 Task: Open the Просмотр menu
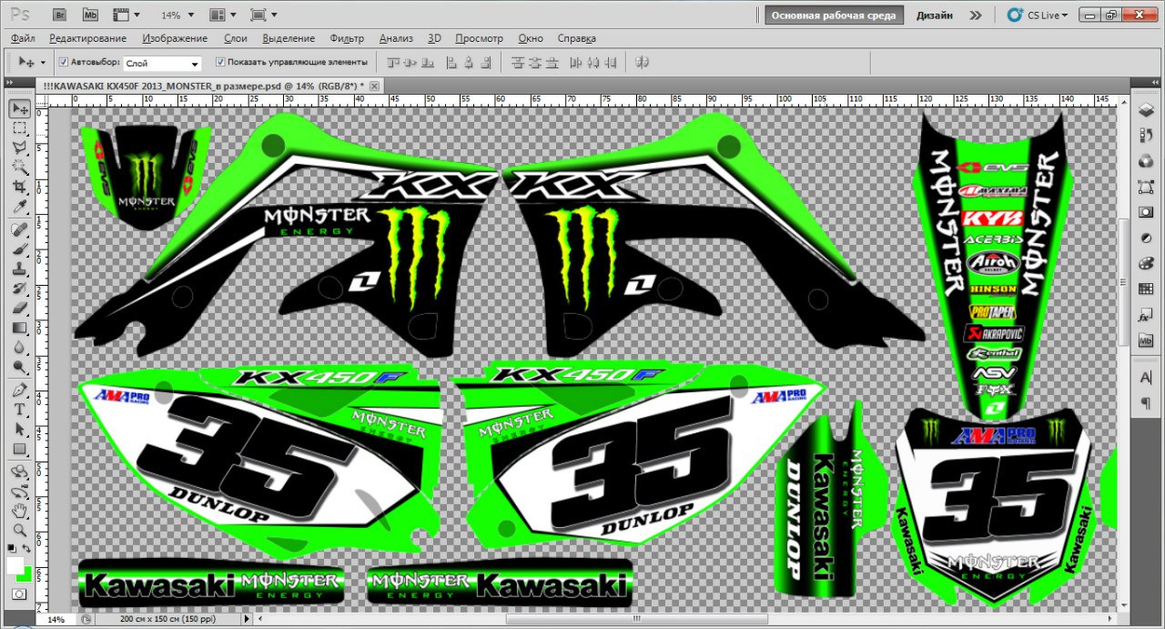pyautogui.click(x=479, y=38)
